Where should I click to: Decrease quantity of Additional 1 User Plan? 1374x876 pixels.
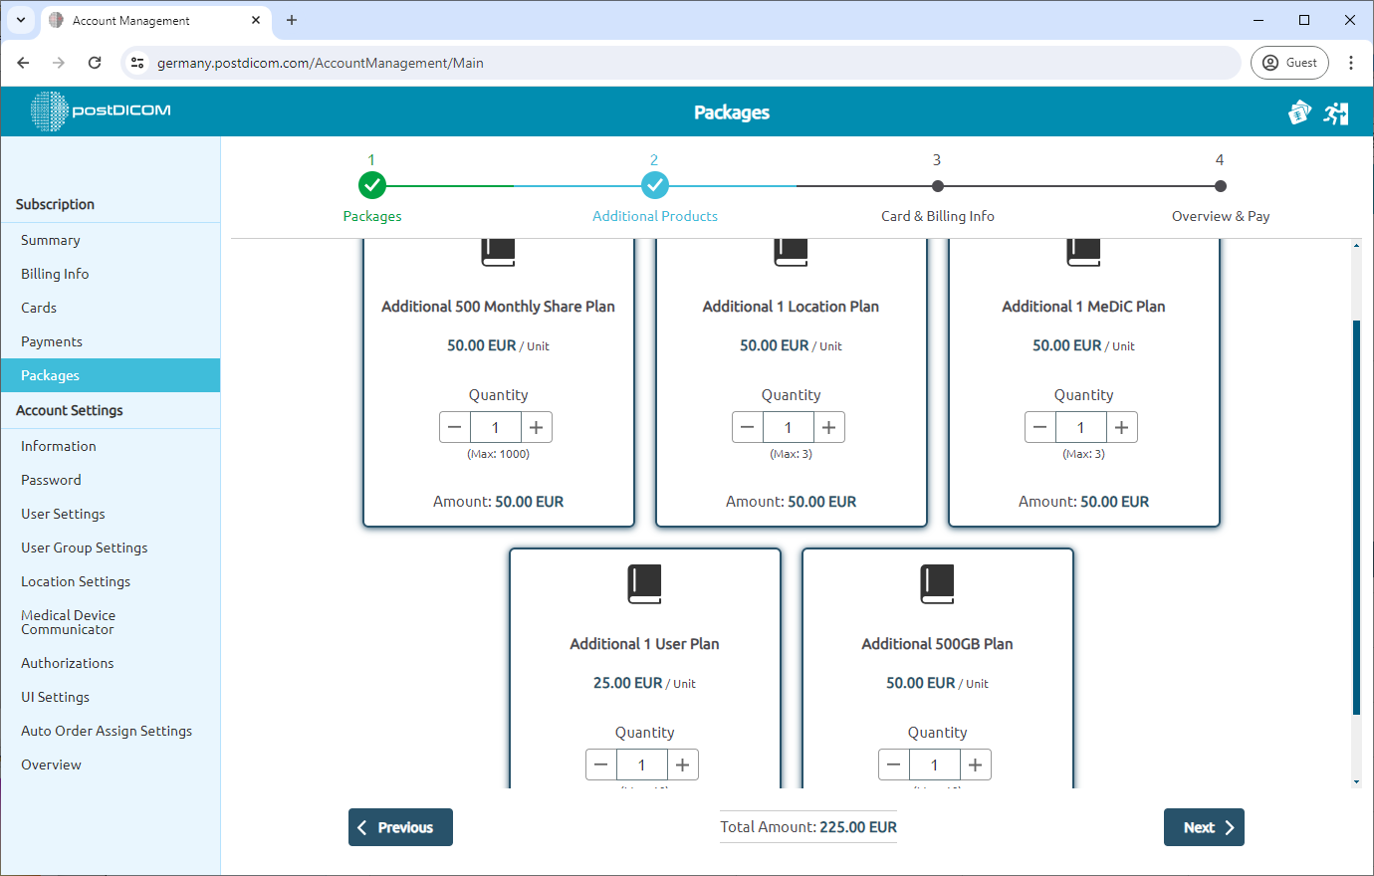(x=601, y=765)
